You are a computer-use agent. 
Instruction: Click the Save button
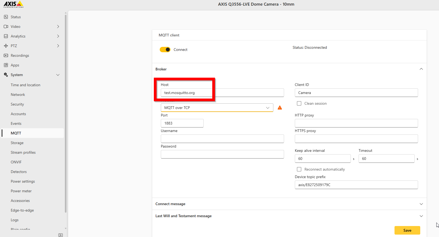point(407,230)
